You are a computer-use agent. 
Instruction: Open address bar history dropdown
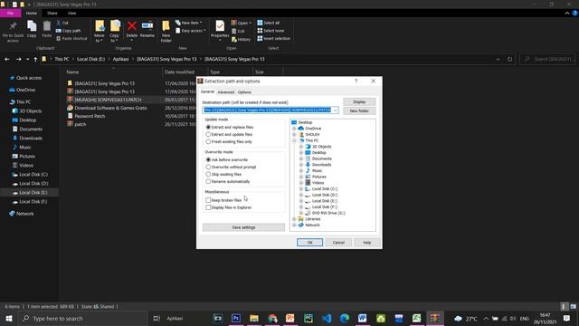(498, 59)
